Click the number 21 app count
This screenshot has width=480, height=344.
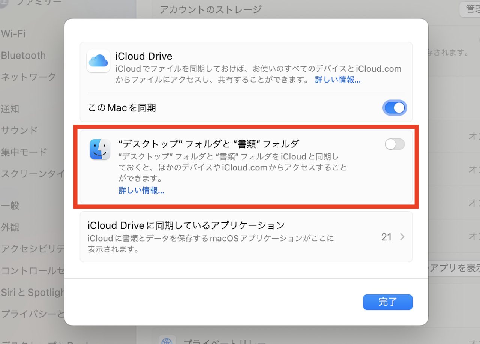387,237
